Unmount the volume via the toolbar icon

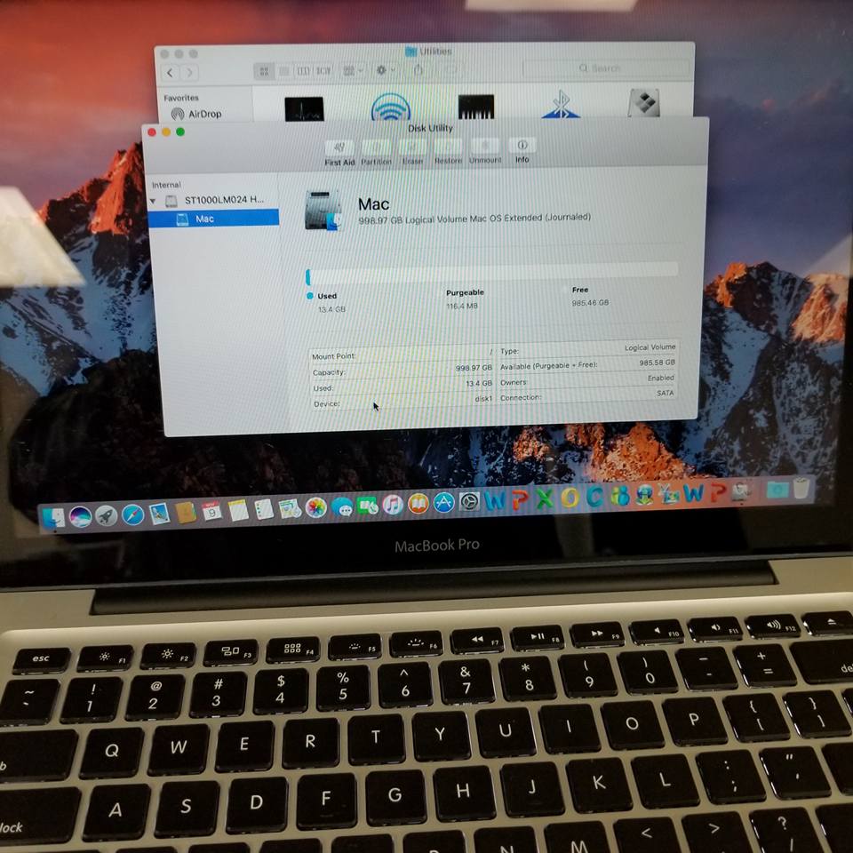click(485, 149)
